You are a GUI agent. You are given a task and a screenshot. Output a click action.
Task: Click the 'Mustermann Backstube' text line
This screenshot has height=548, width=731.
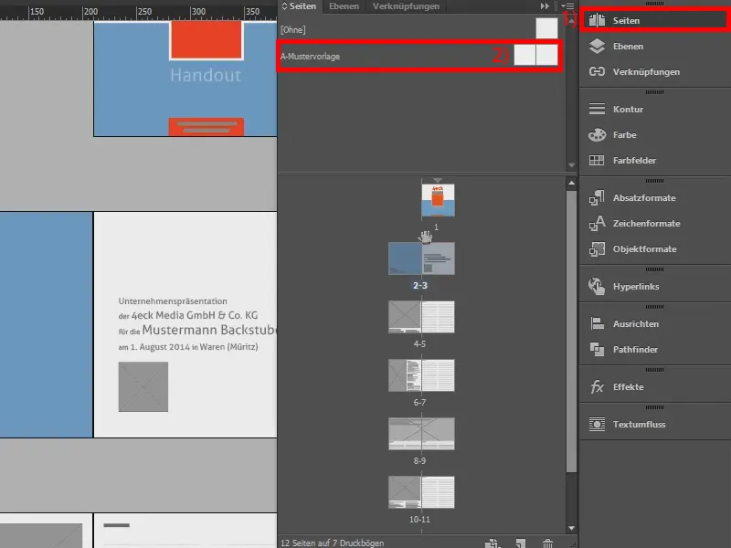[x=209, y=330]
